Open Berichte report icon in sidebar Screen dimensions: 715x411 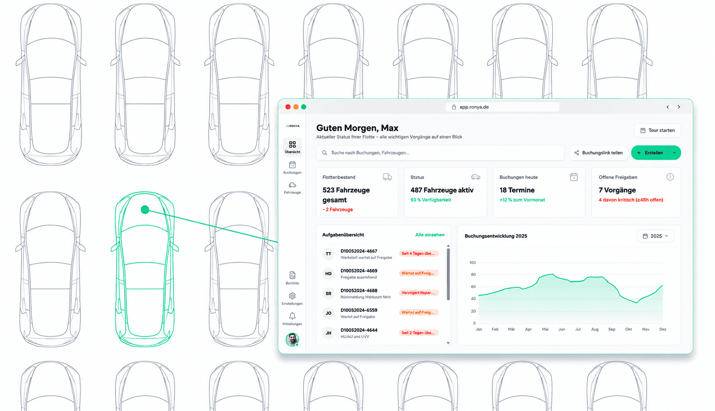(292, 275)
